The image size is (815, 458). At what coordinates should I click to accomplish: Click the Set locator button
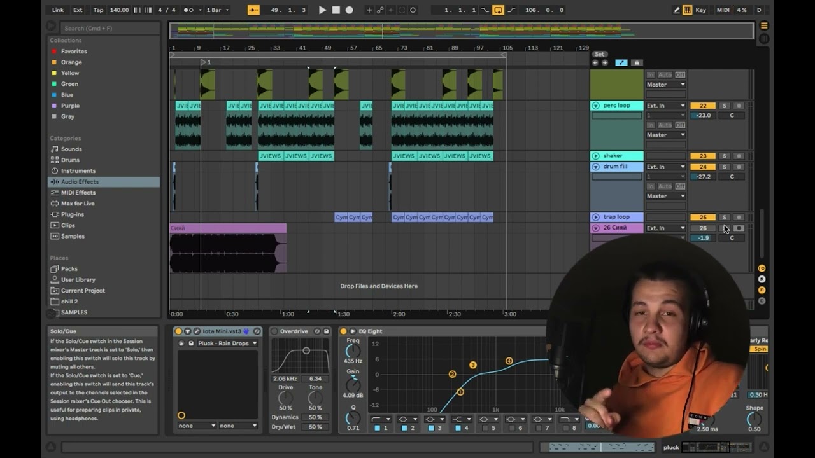click(599, 54)
